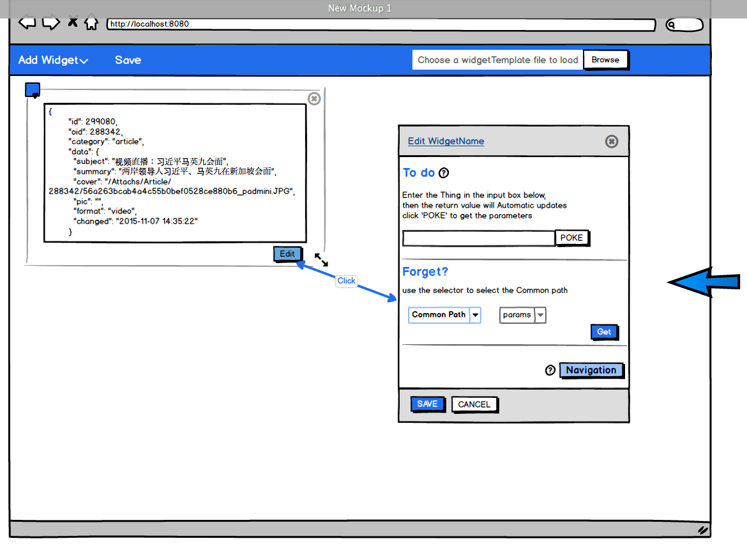Click the input field next to POKE
This screenshot has width=747, height=555.
tap(478, 238)
